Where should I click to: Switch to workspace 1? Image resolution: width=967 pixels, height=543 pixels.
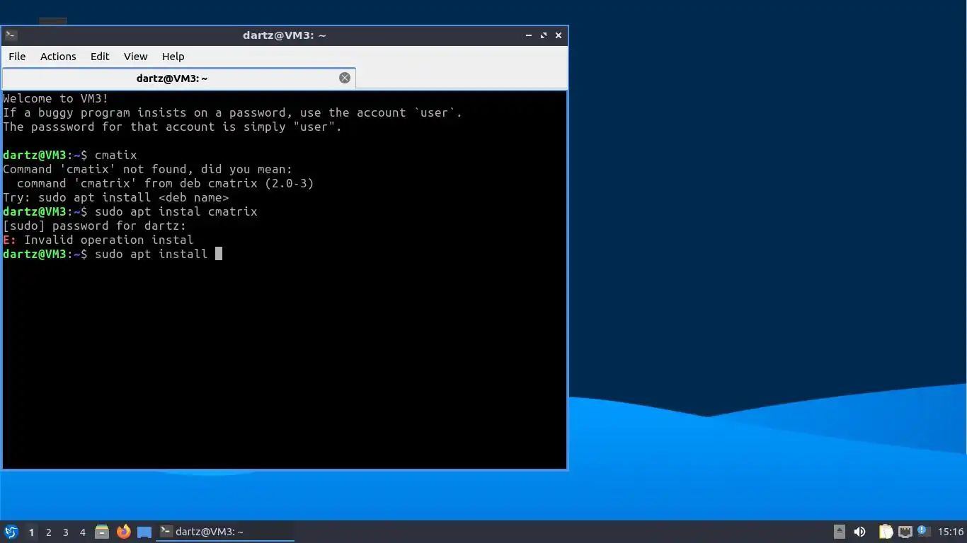(x=31, y=532)
